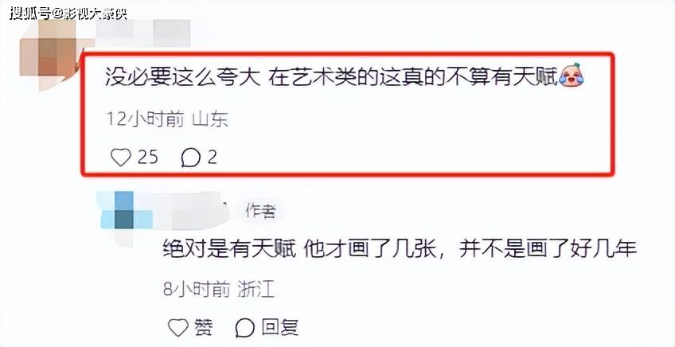This screenshot has width=675, height=347.
Task: Select comment text 没必要这么夸大
Action: coord(182,77)
